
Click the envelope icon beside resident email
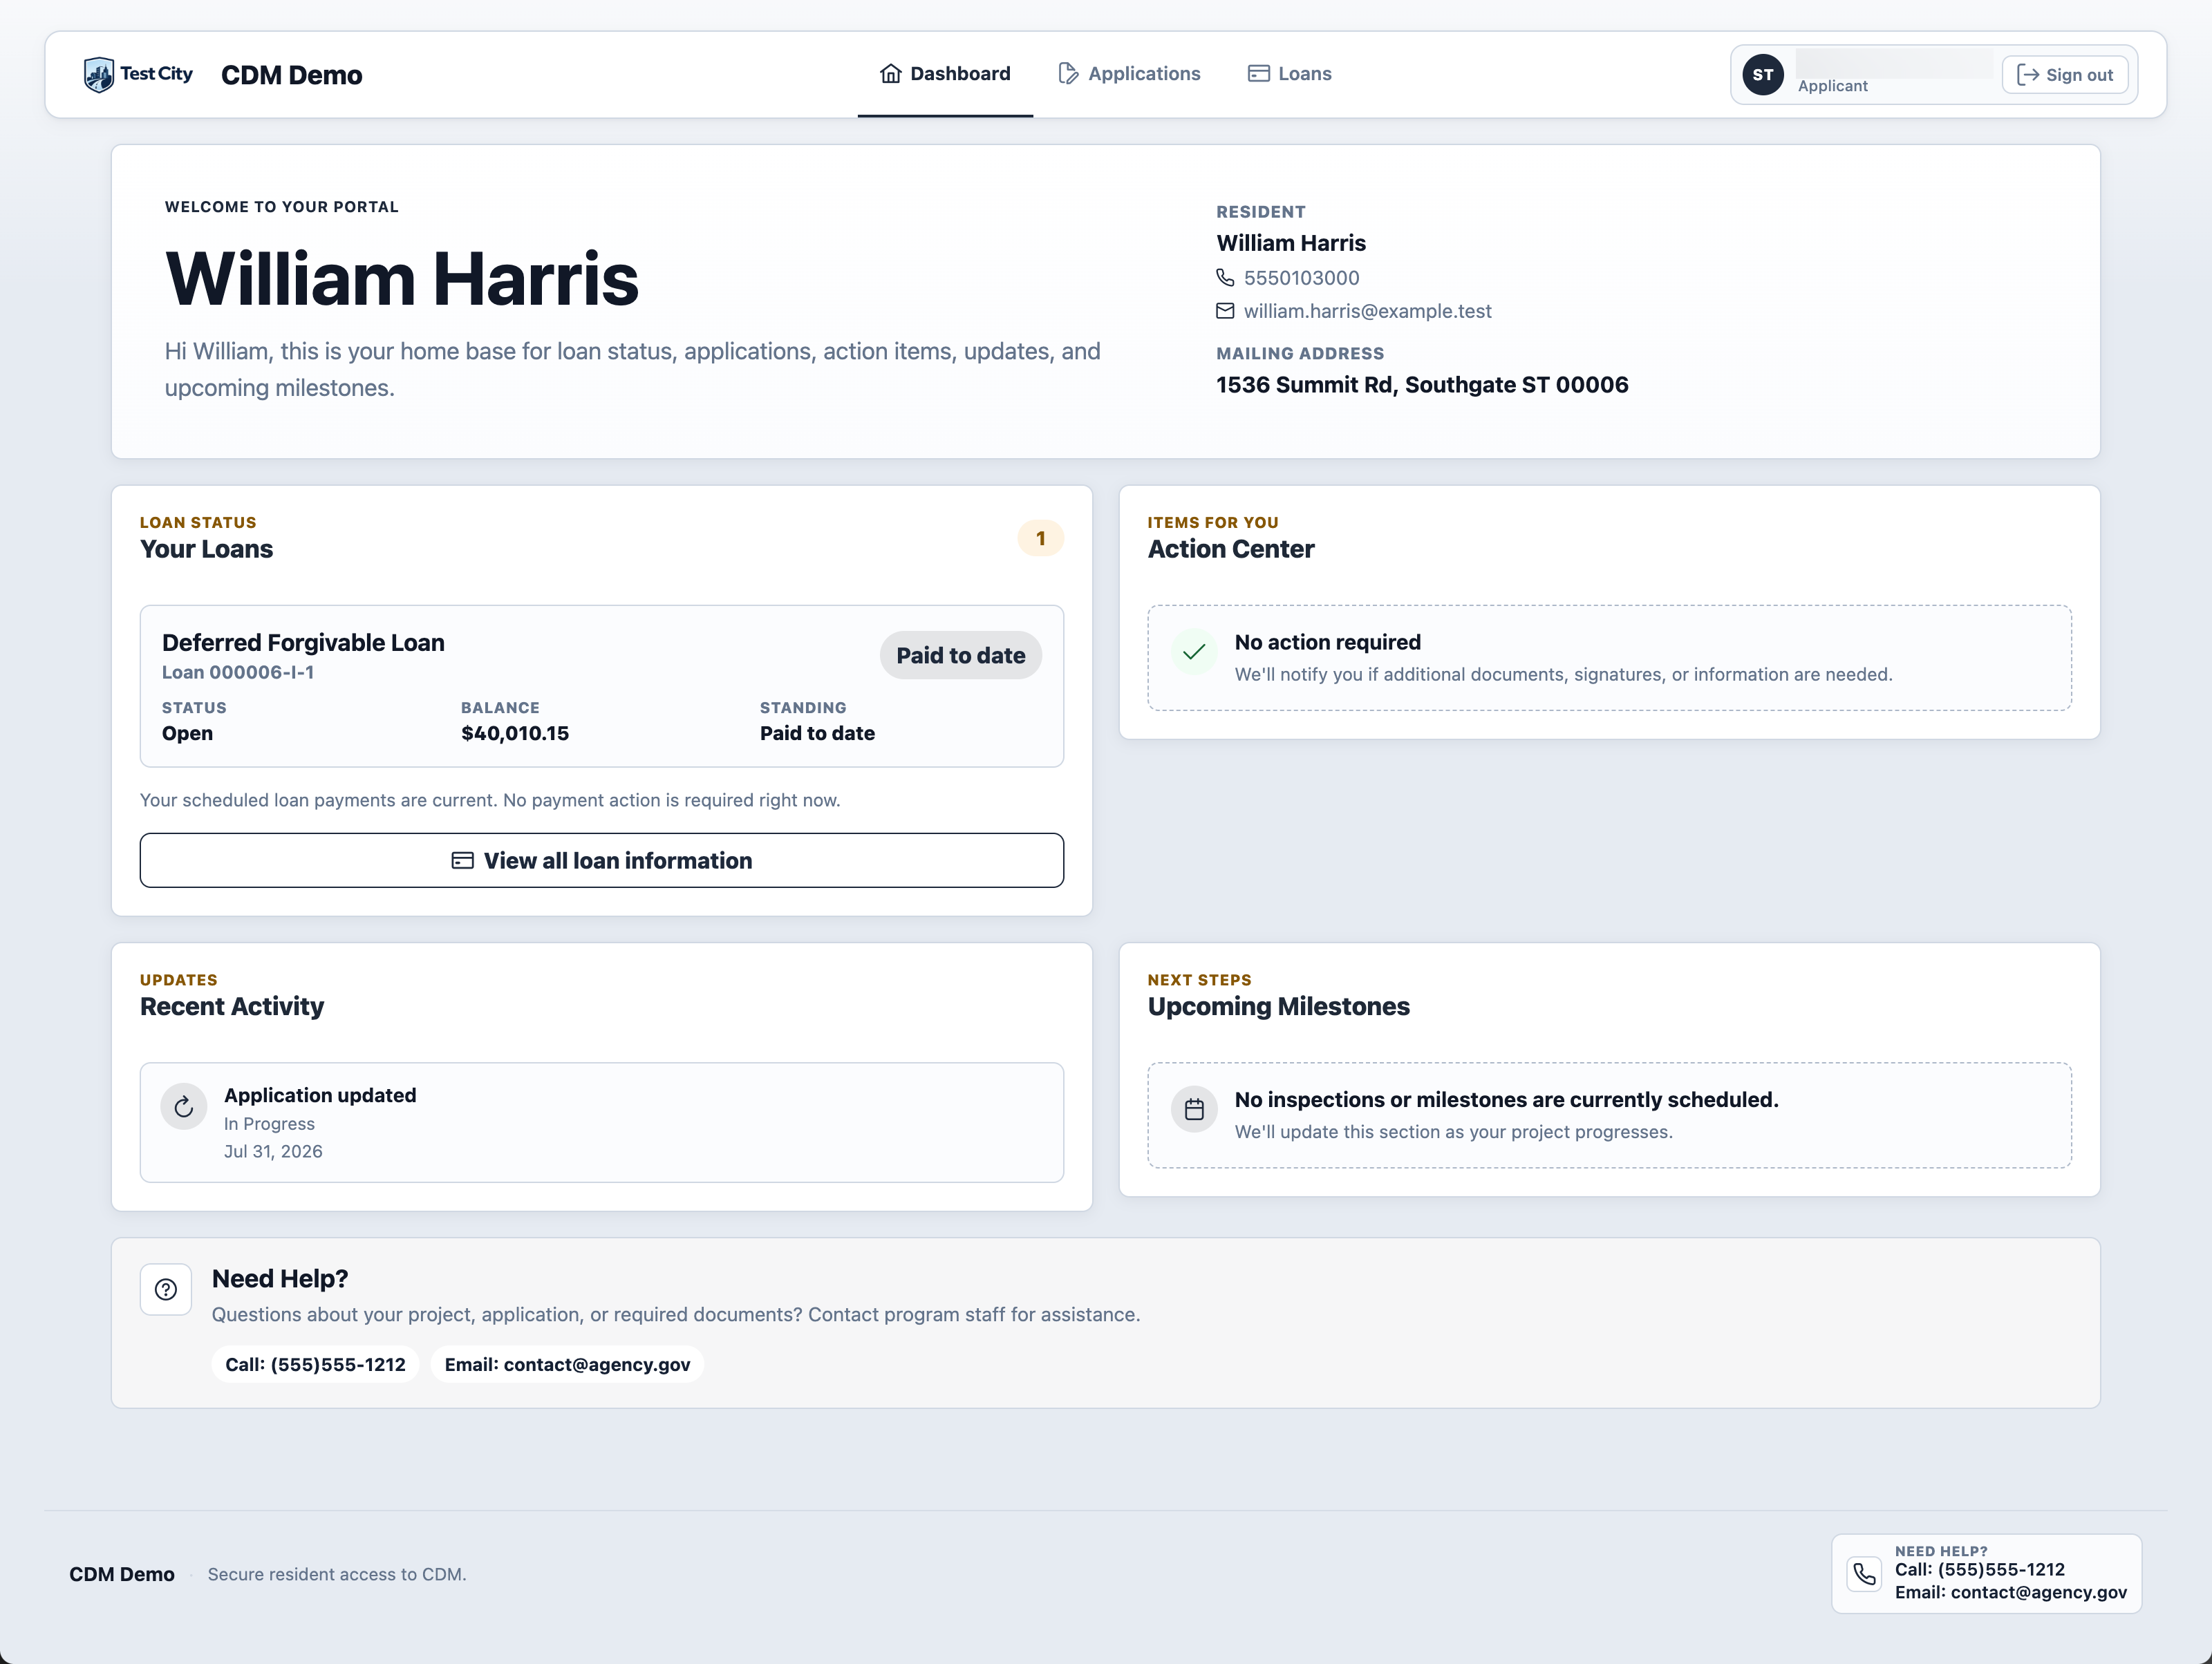pos(1225,311)
